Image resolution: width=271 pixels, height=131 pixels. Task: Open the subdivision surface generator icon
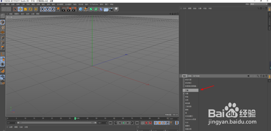91,9
